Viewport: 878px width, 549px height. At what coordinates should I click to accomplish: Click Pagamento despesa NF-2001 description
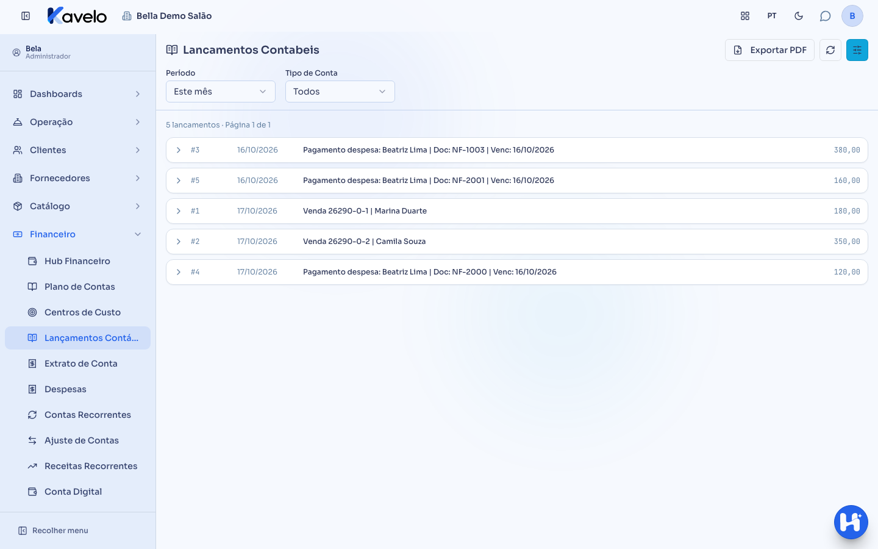(429, 181)
